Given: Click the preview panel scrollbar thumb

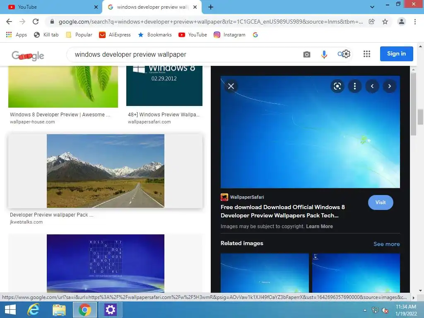Looking at the screenshot, I should 413,104.
